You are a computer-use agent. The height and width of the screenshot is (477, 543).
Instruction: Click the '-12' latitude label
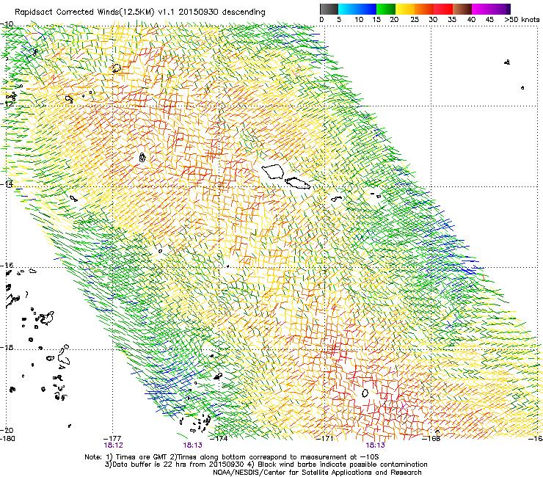click(7, 103)
